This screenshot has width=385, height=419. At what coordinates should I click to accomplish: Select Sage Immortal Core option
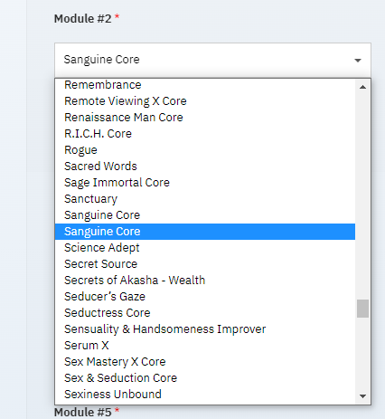[205, 183]
